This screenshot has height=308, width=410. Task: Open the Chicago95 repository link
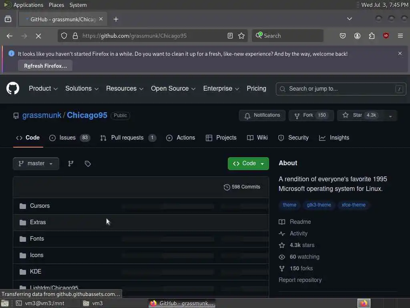(87, 115)
